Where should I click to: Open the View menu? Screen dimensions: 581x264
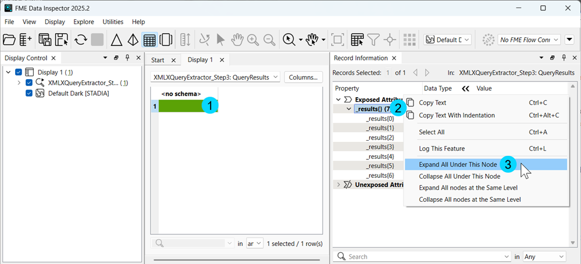pyautogui.click(x=29, y=22)
